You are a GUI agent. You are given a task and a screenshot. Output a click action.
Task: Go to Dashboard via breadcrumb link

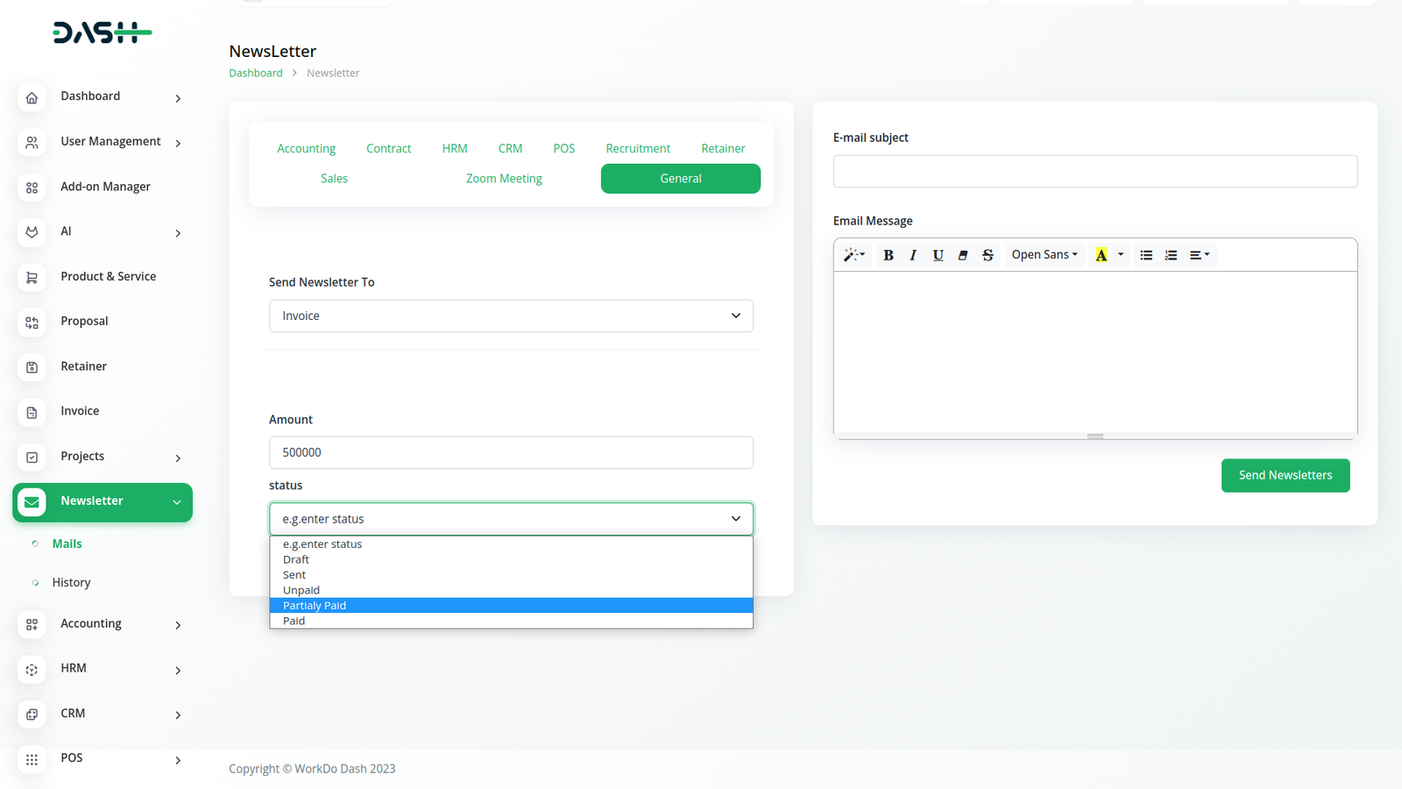(256, 73)
